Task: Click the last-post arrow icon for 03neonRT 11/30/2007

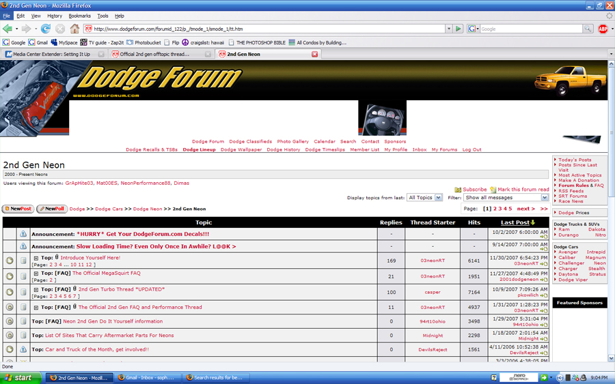Action: (544, 264)
